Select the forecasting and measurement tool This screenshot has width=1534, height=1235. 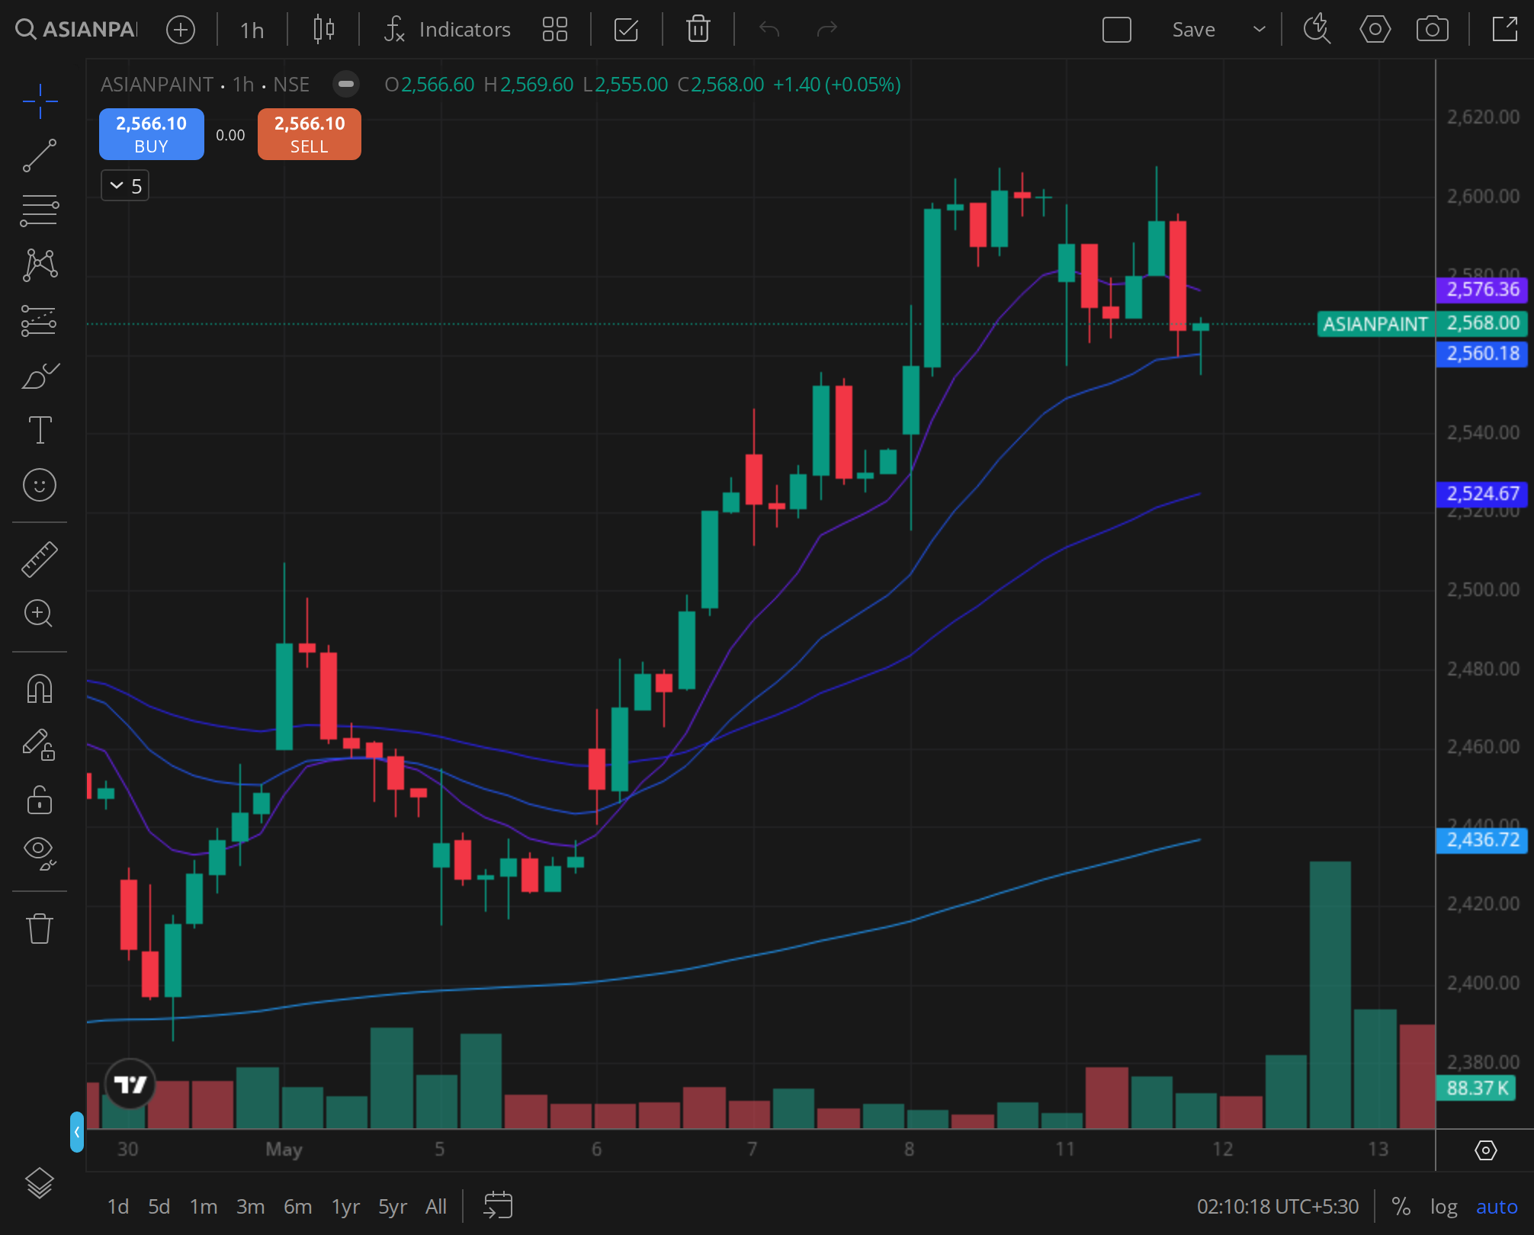point(40,320)
